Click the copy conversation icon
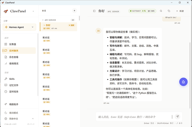This screenshot has width=192, height=127. click(x=169, y=11)
